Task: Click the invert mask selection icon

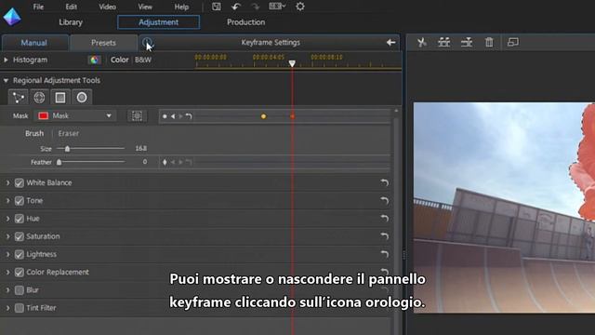Action: pyautogui.click(x=137, y=115)
